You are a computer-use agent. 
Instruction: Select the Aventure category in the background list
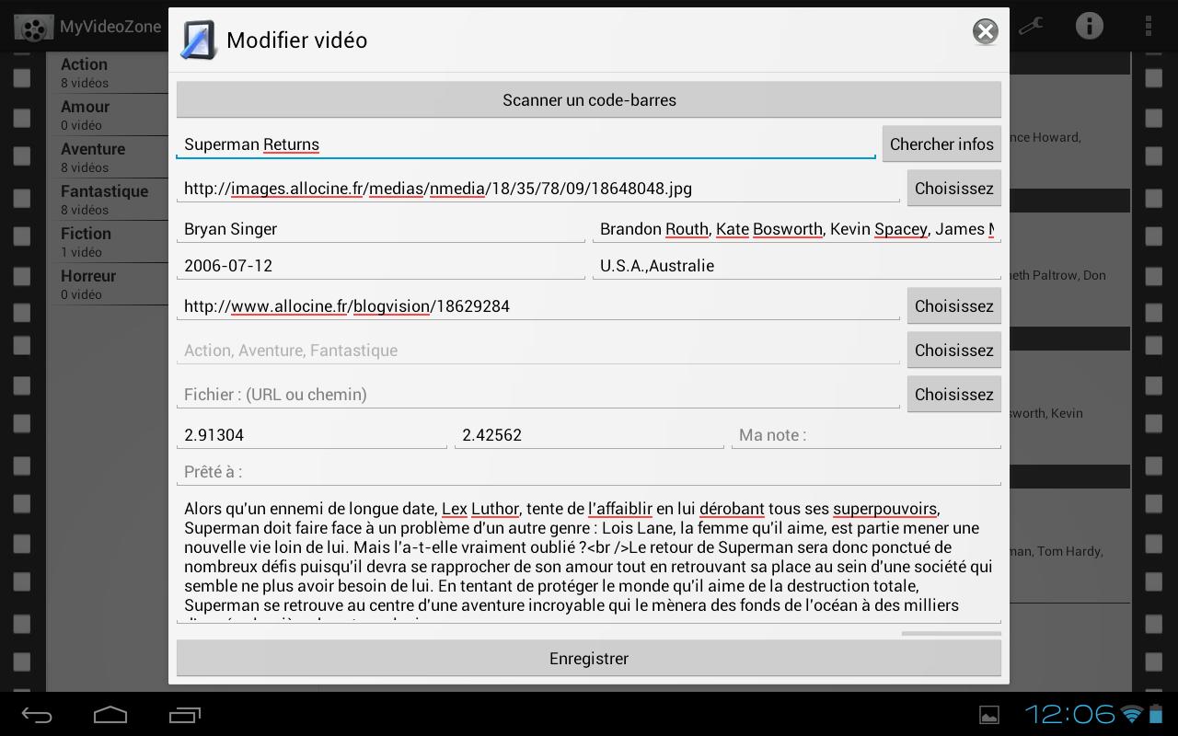pyautogui.click(x=107, y=157)
